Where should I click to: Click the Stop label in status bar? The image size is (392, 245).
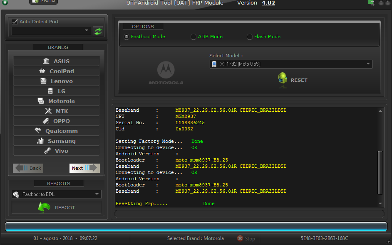[x=250, y=239]
